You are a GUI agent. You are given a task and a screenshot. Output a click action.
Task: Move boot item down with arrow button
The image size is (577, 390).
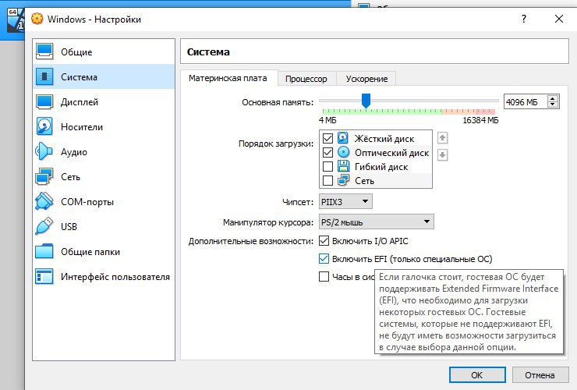point(442,155)
